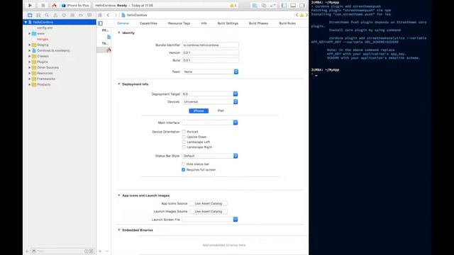Screen dimensions: 454x255
Task: Open the Build Settings tab
Action: [x=228, y=23]
